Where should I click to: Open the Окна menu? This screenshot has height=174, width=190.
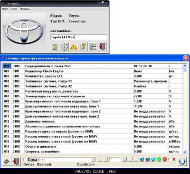click(14, 9)
